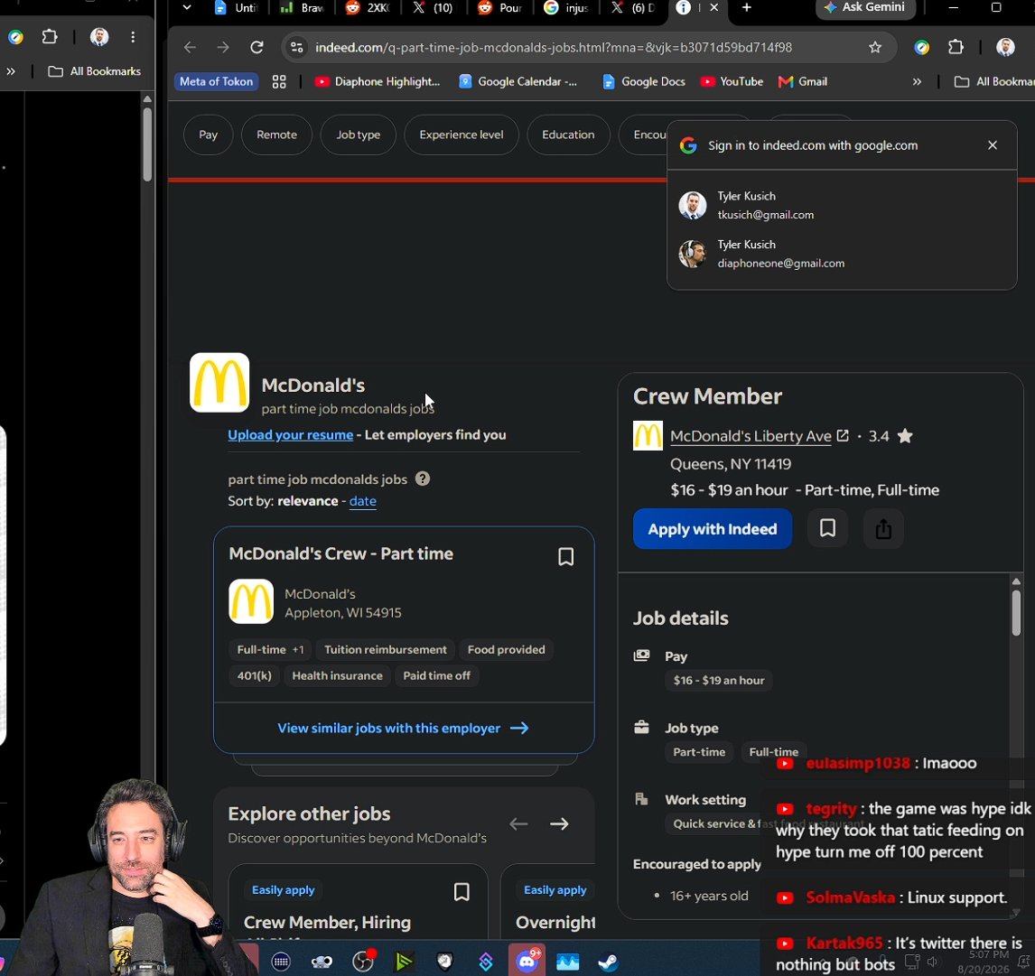Viewport: 1035px width, 976px height.
Task: Open the Education filter dropdown
Action: (x=568, y=135)
